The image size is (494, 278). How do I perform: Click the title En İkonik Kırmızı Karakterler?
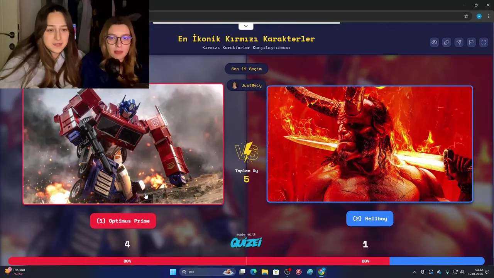coord(246,39)
